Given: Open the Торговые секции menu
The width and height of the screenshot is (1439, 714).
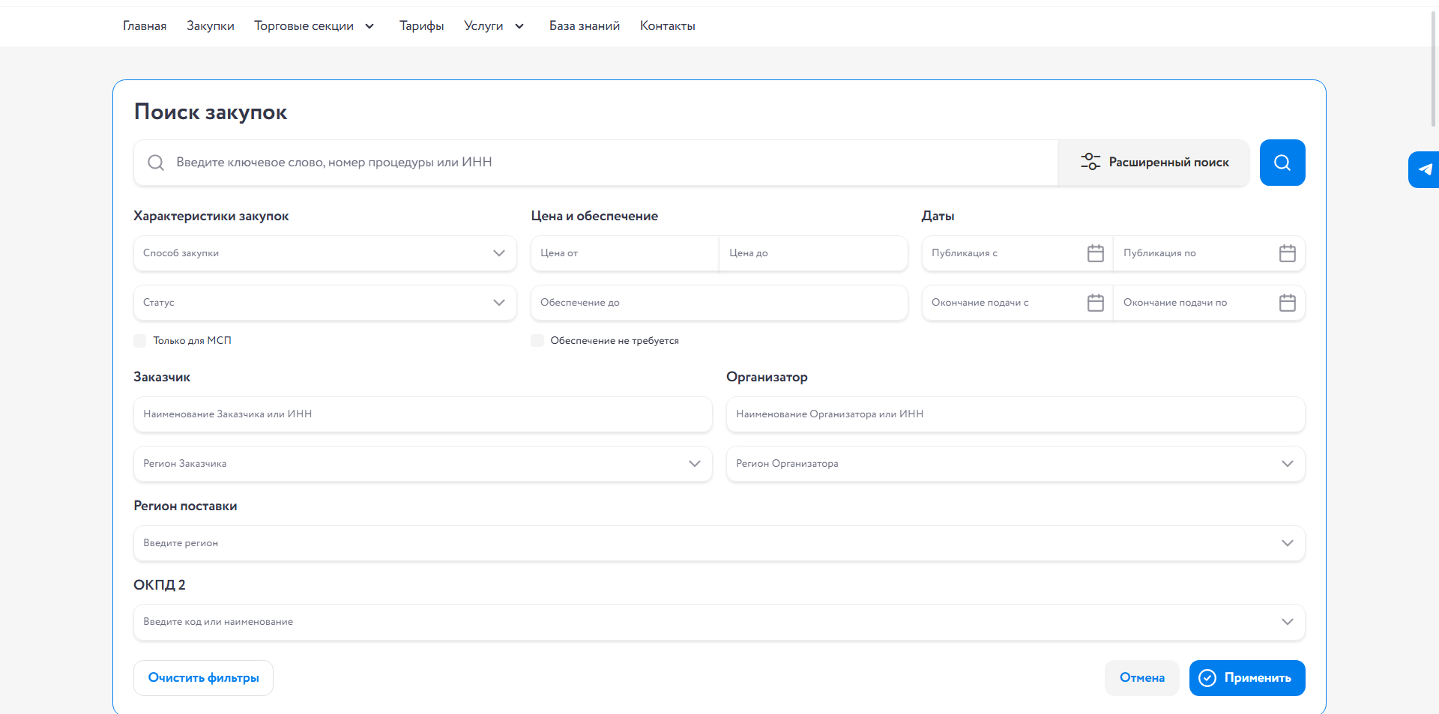Looking at the screenshot, I should pyautogui.click(x=304, y=26).
